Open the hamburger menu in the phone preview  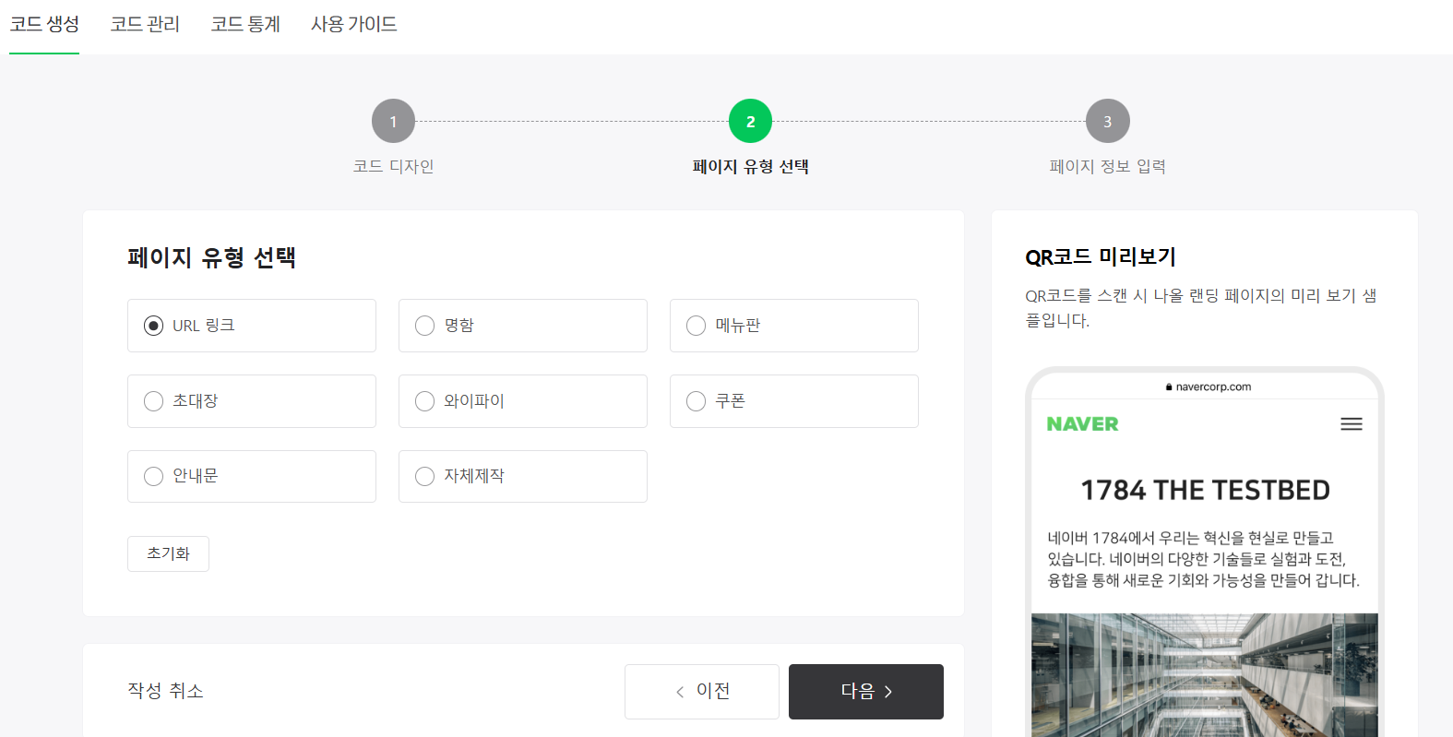[x=1351, y=424]
